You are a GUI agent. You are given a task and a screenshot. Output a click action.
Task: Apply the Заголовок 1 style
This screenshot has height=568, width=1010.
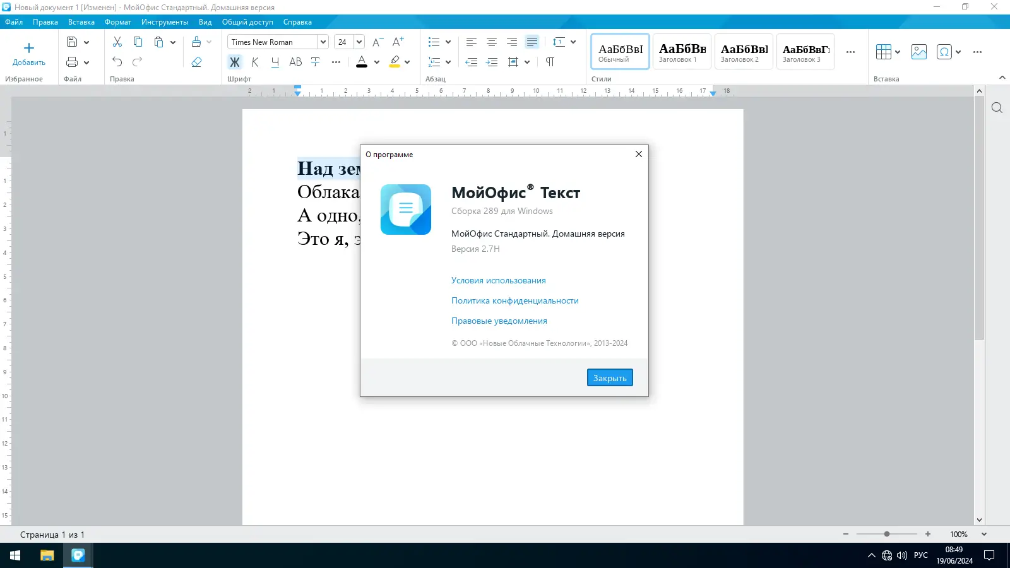pos(682,52)
